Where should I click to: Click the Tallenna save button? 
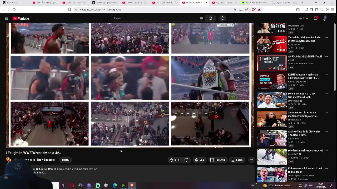(217, 160)
